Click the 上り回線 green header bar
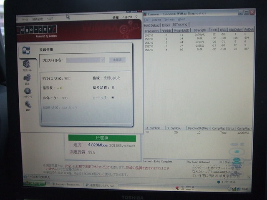 [x=102, y=138]
